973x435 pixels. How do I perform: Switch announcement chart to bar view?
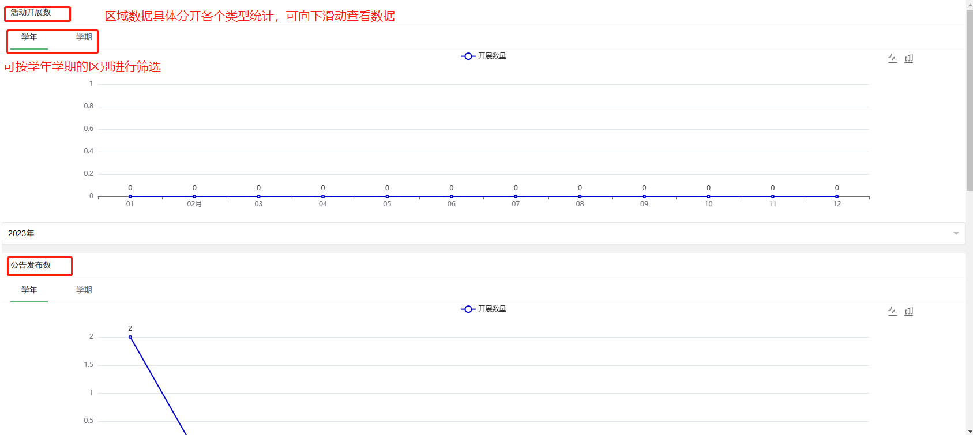click(909, 311)
